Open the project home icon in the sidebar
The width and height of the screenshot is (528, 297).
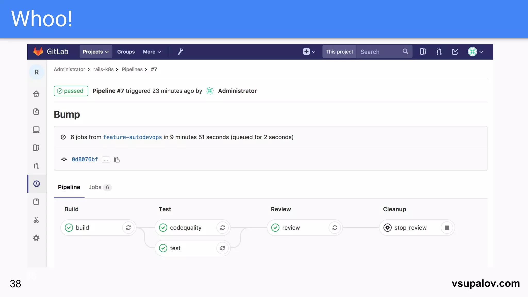coord(36,94)
